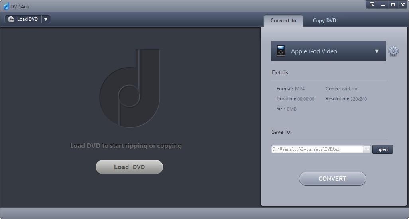Open the Apple iPod Video profile dropdown
409x219 pixels.
[328, 51]
